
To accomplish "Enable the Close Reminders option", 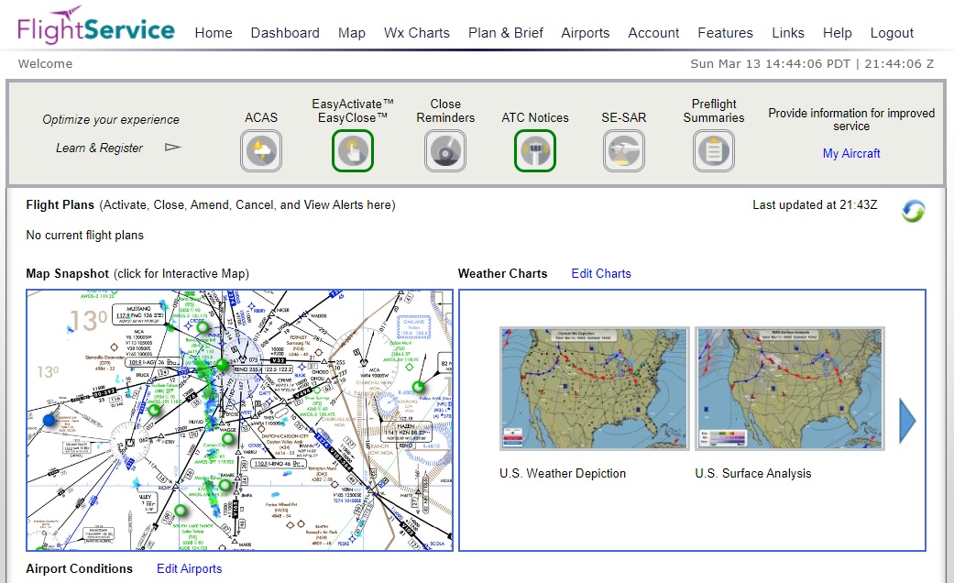I will [445, 149].
